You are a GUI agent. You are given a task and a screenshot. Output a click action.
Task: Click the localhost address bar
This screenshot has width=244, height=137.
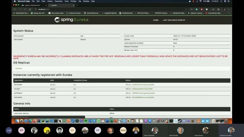[109, 9]
